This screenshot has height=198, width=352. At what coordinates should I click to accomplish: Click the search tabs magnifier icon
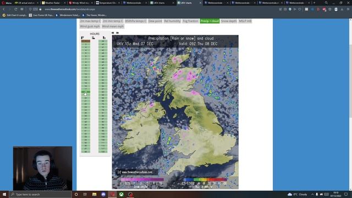pyautogui.click(x=326, y=3)
